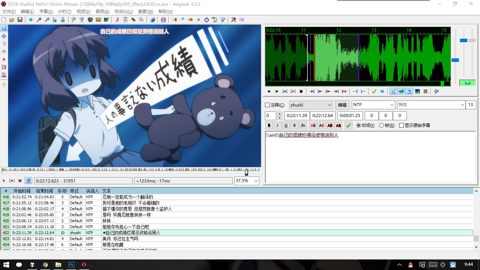
Task: Open the 字幕(S) menu
Action: [46, 12]
